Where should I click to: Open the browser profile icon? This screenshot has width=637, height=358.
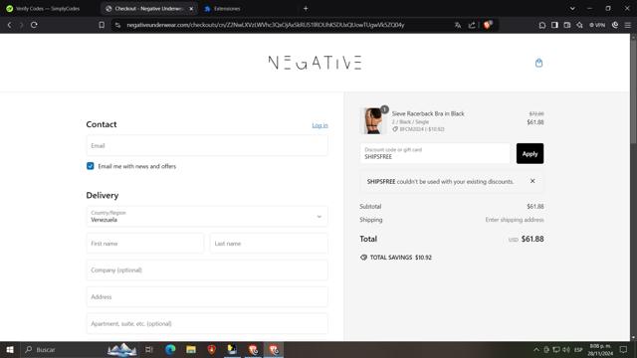pos(615,25)
